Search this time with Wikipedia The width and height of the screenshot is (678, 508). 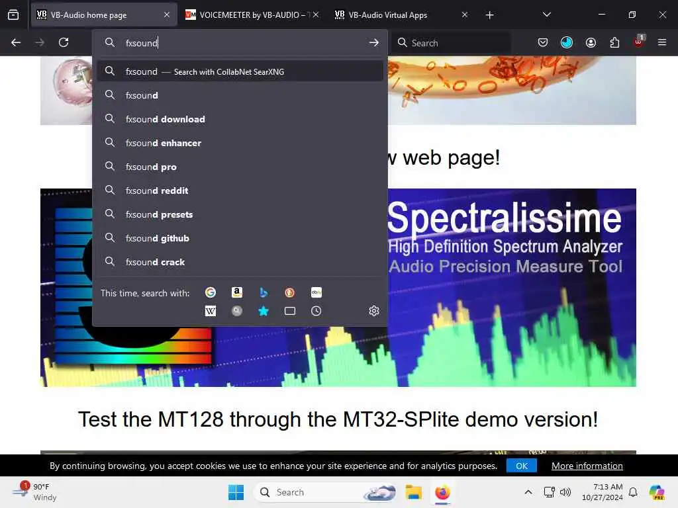[211, 311]
